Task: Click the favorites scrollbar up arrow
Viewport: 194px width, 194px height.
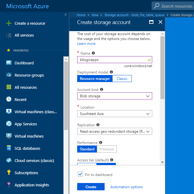Action: pyautogui.click(x=66, y=59)
